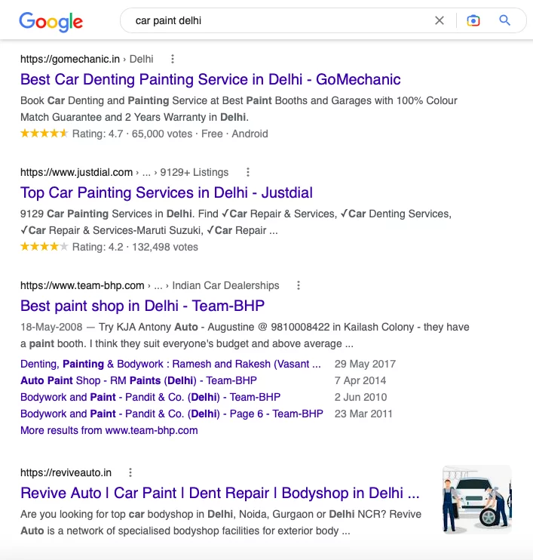
Task: Open Bodywork and Paint Pandit & Co. 2 Jun 2010 sublink
Action: (150, 397)
